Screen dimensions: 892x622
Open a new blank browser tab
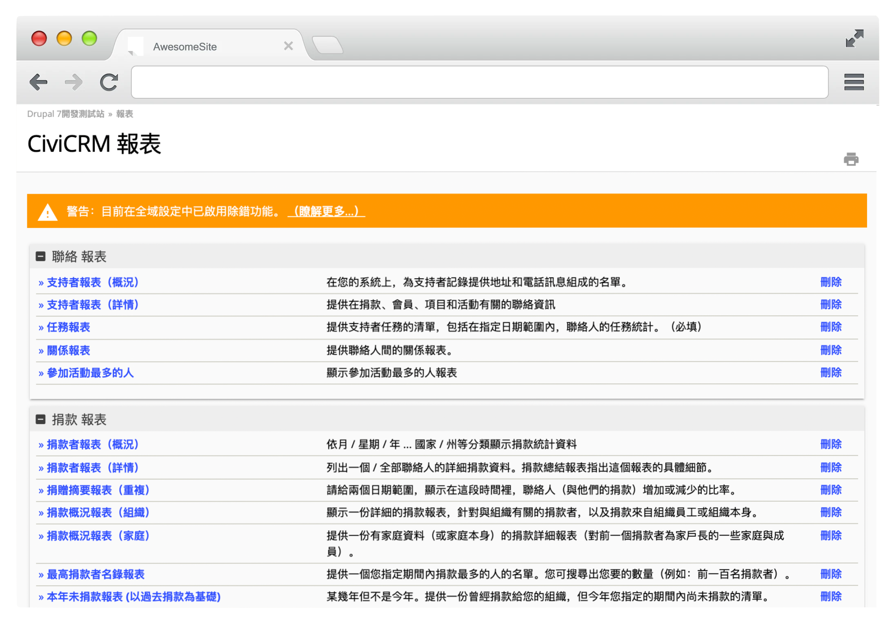(x=327, y=45)
